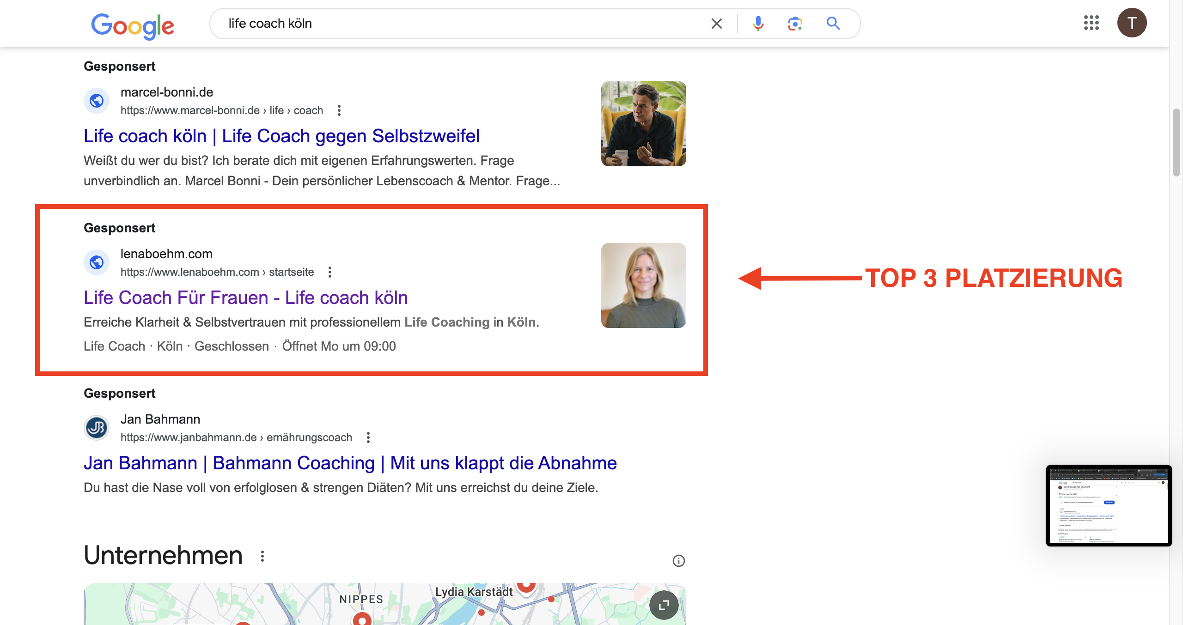
Task: Open the Unternehmen three-dot menu
Action: (262, 556)
